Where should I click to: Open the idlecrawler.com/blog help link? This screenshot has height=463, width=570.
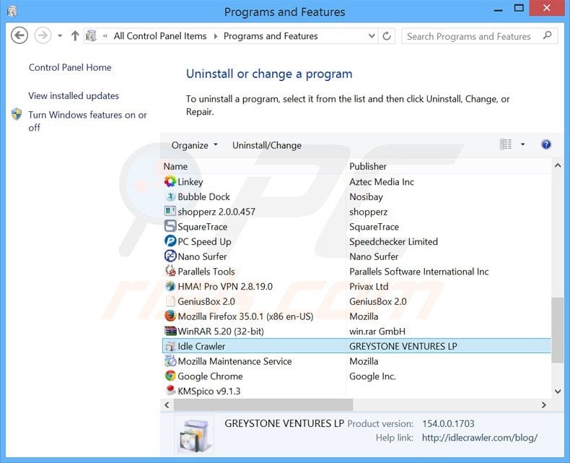point(480,438)
